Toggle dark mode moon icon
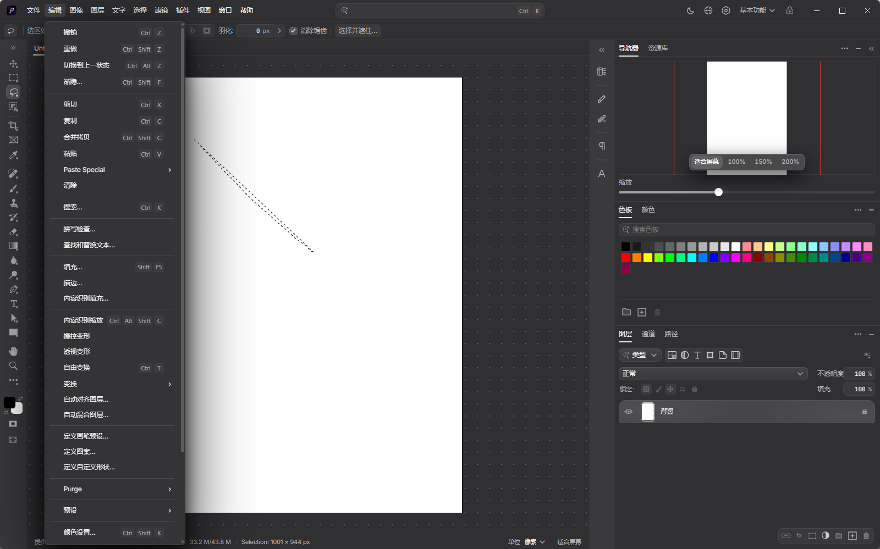Image resolution: width=880 pixels, height=549 pixels. point(691,10)
